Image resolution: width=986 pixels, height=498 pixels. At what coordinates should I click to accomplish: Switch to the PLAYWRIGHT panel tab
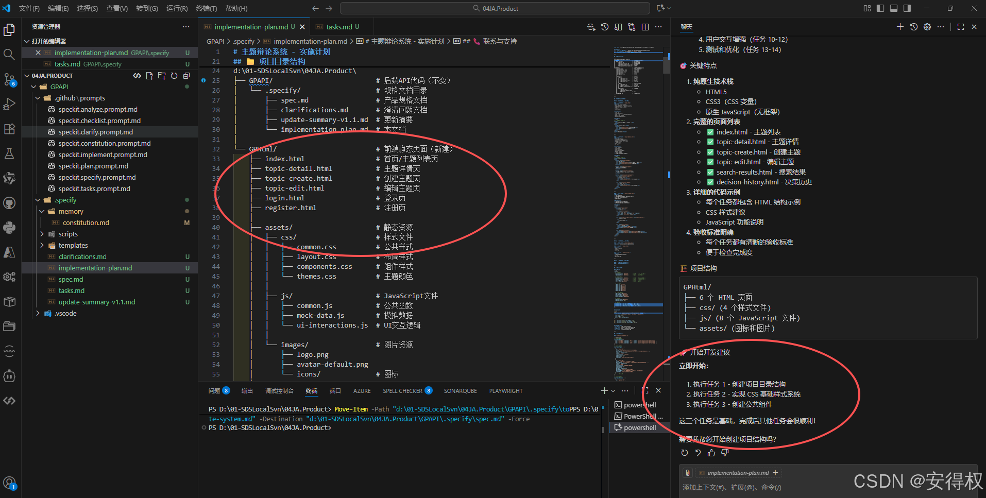pyautogui.click(x=506, y=391)
